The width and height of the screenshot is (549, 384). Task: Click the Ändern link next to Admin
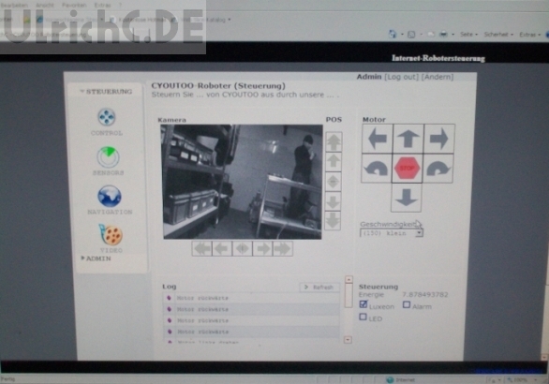tap(438, 77)
